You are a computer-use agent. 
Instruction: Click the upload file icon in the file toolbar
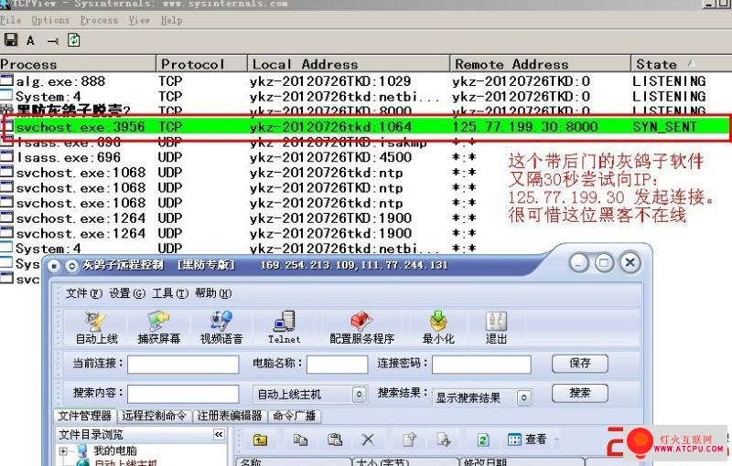pos(410,440)
